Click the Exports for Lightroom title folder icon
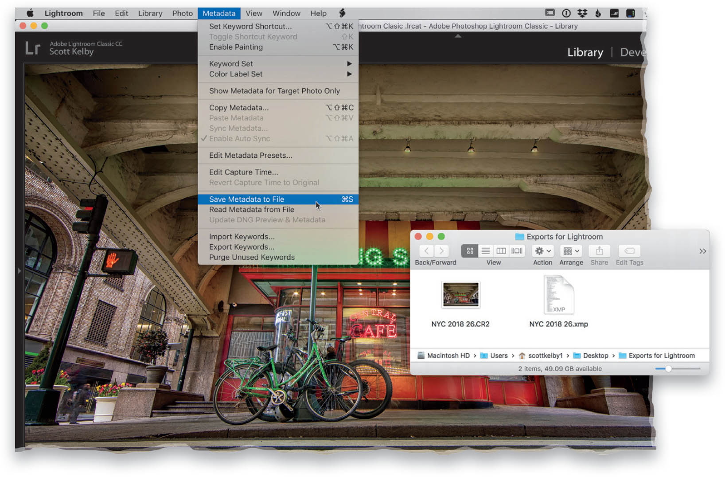The height and width of the screenshot is (477, 725). 519,237
